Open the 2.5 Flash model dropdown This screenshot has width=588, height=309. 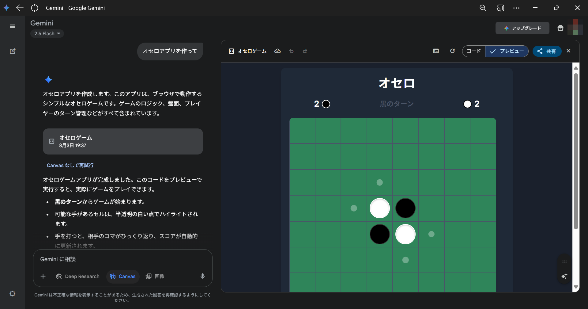47,33
